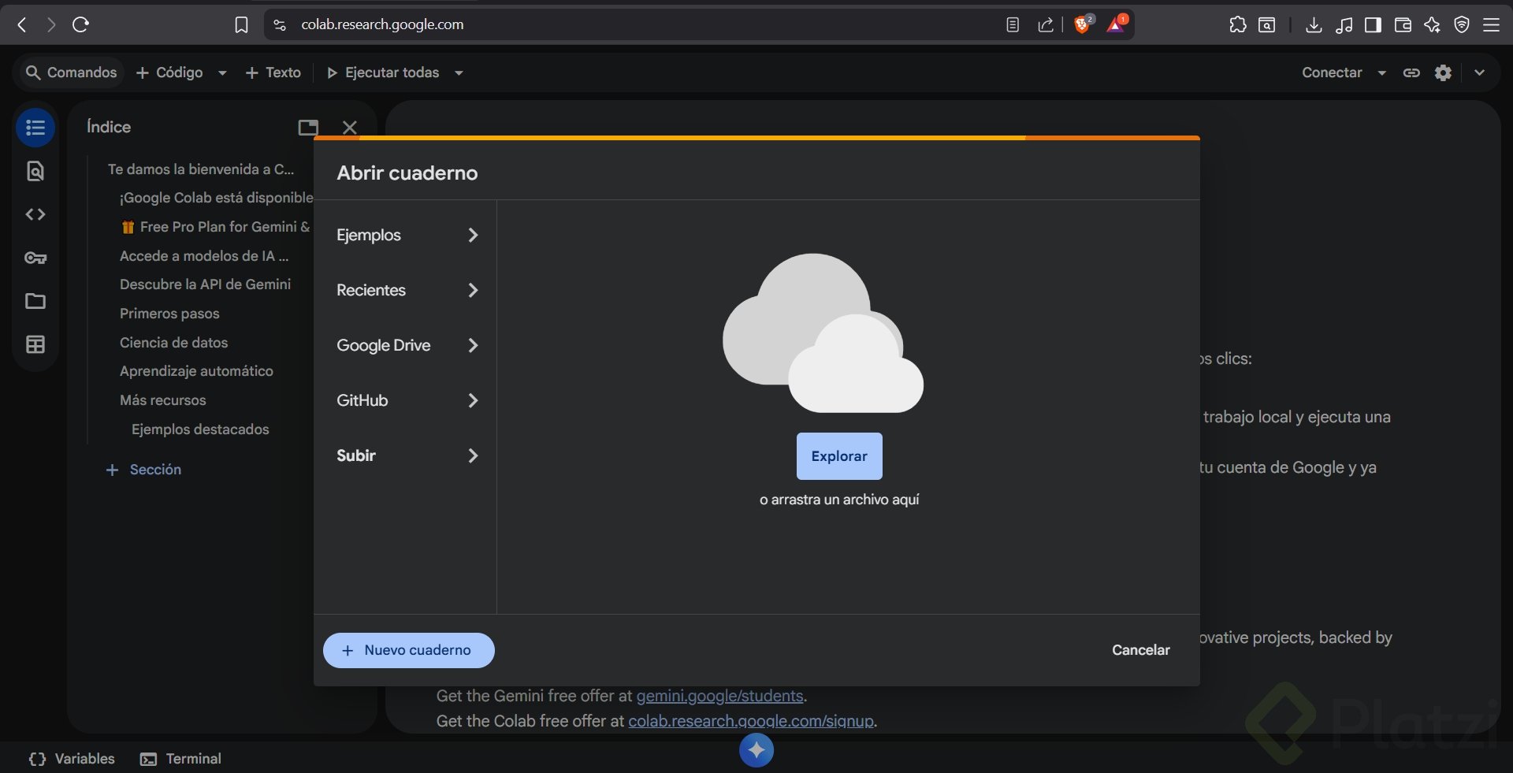
Task: Toggle reader mode icon in address bar
Action: [x=1013, y=25]
